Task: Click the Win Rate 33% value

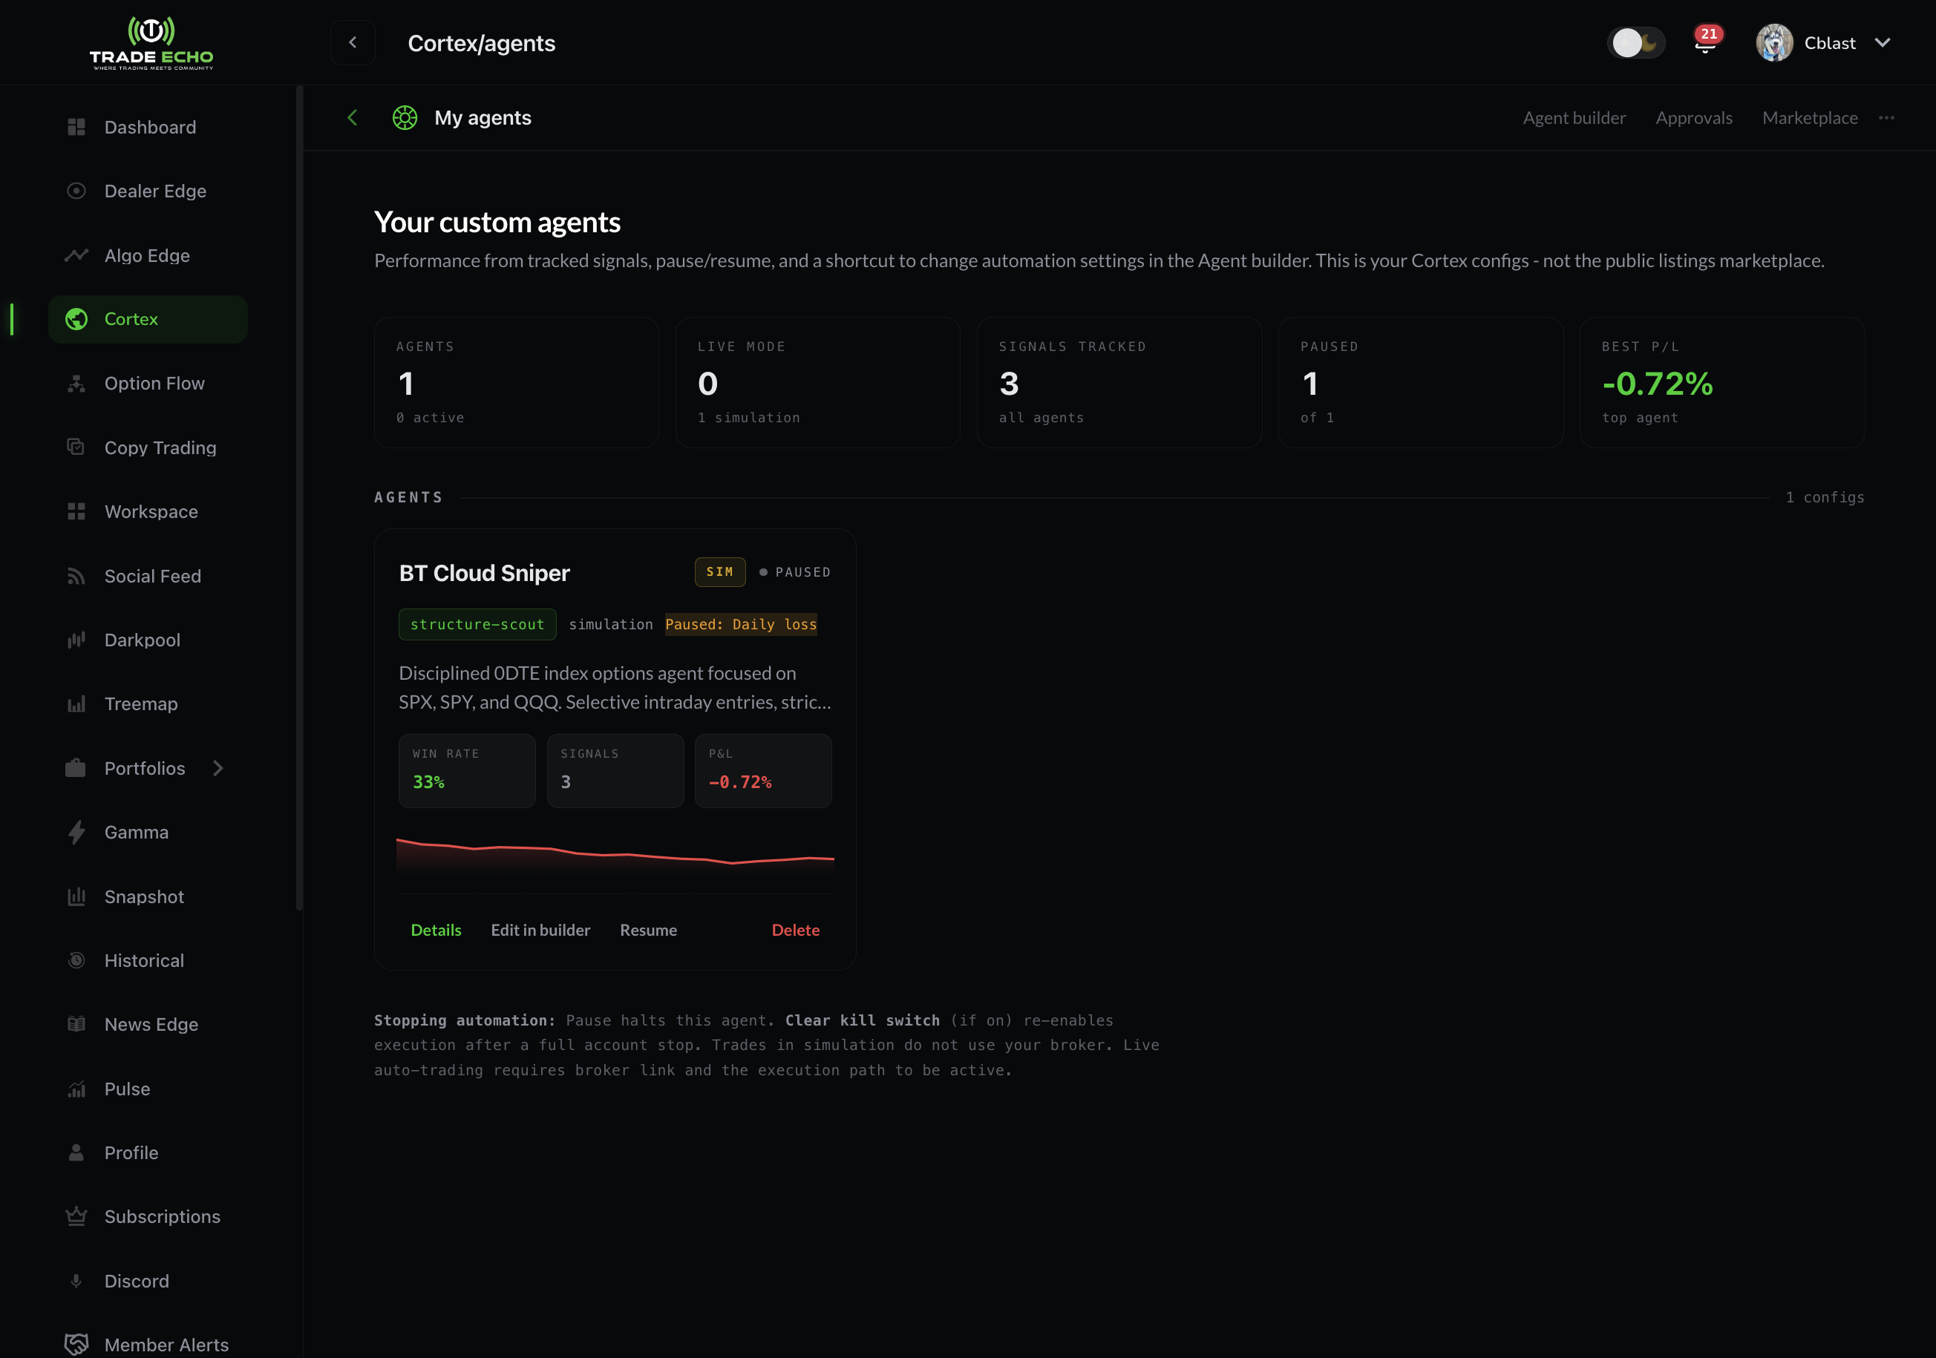Action: click(428, 782)
